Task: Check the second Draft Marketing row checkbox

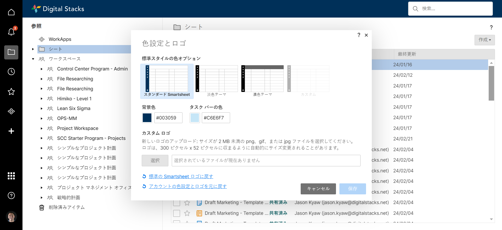Action: point(177,213)
